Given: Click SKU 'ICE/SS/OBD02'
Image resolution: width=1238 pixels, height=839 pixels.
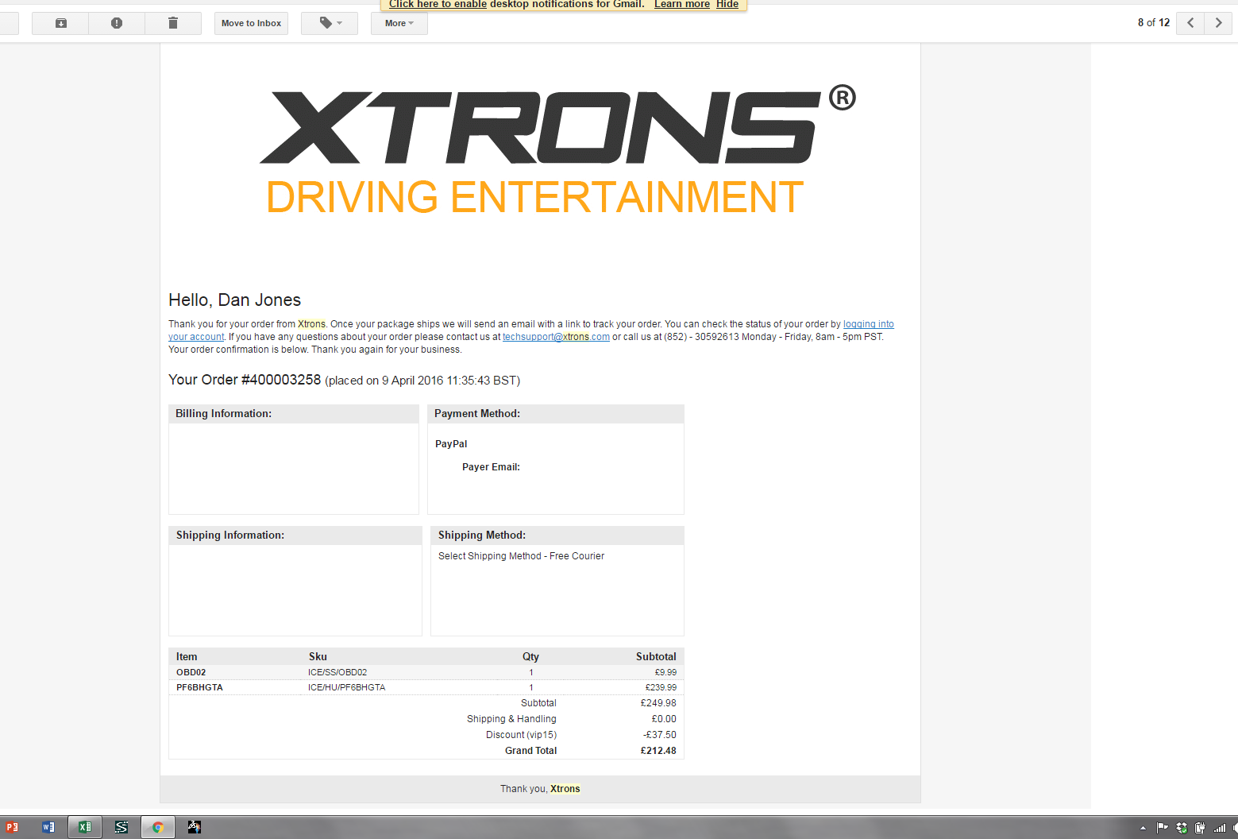Looking at the screenshot, I should [337, 672].
